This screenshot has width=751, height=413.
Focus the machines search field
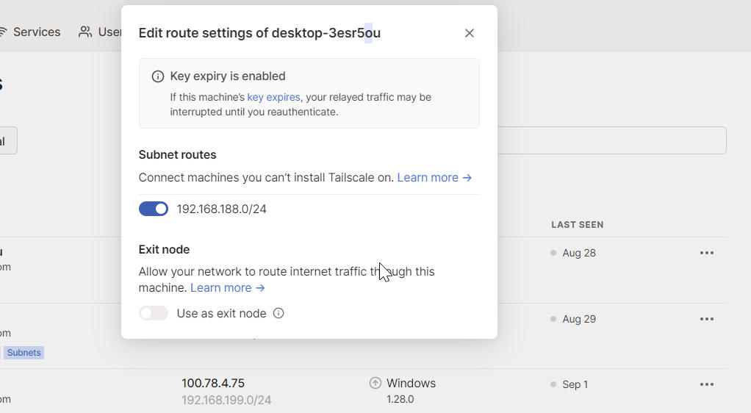coord(611,140)
